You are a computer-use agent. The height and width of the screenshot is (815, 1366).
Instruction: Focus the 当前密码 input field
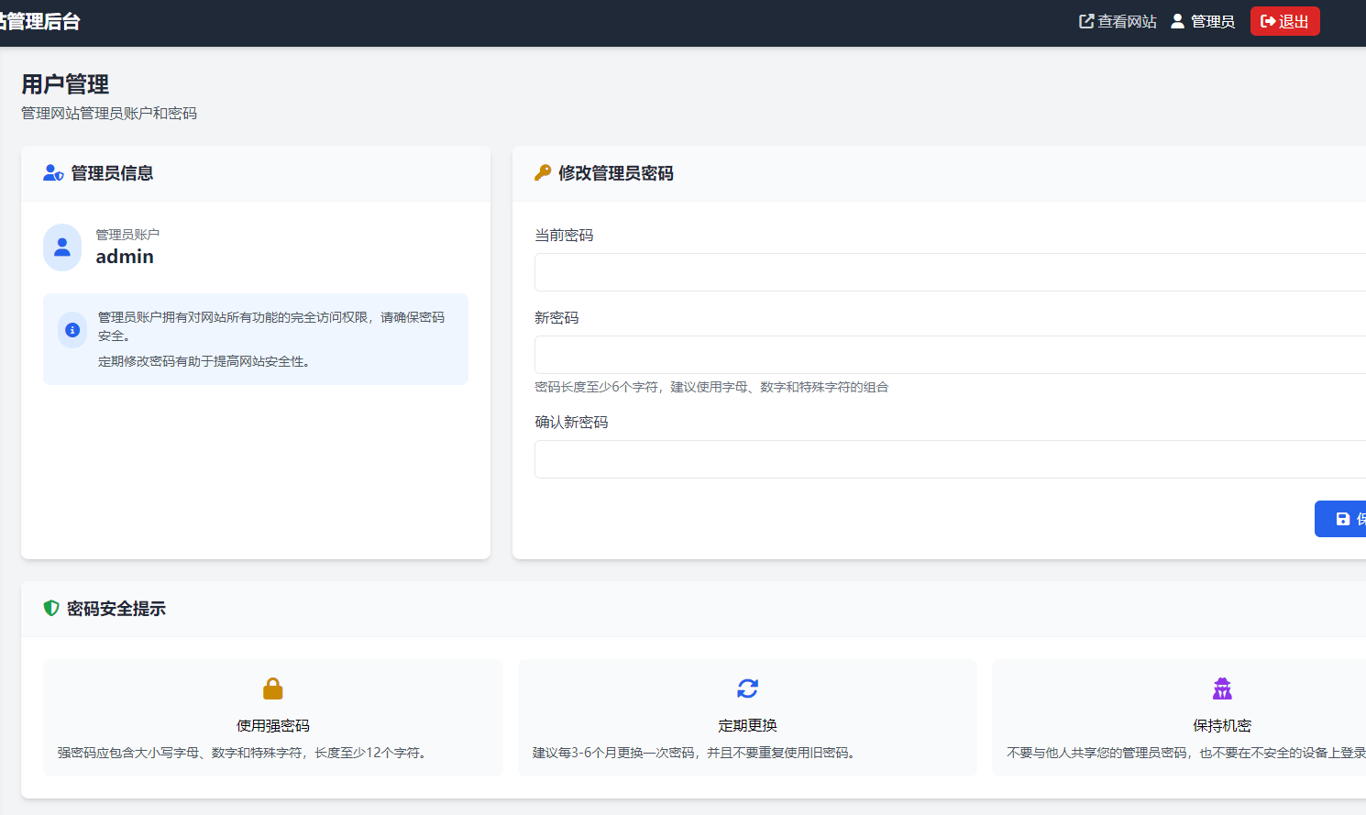point(950,272)
